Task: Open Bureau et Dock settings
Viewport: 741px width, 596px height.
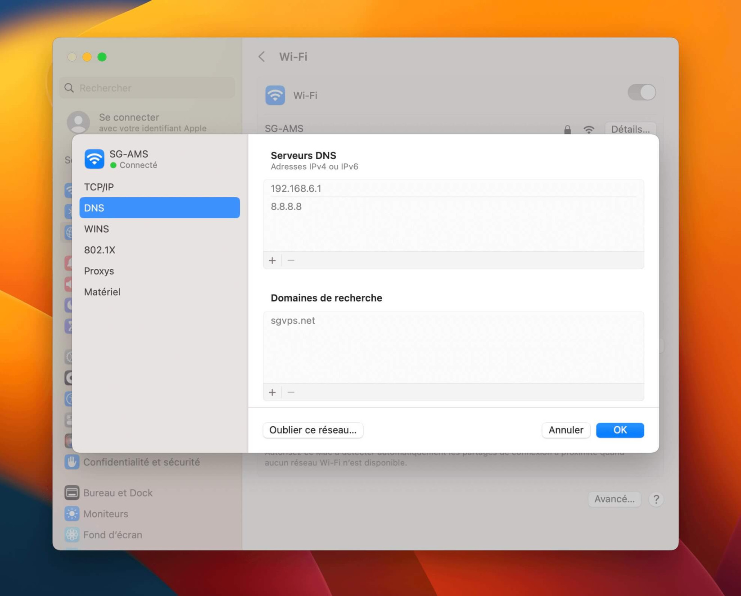Action: (118, 492)
